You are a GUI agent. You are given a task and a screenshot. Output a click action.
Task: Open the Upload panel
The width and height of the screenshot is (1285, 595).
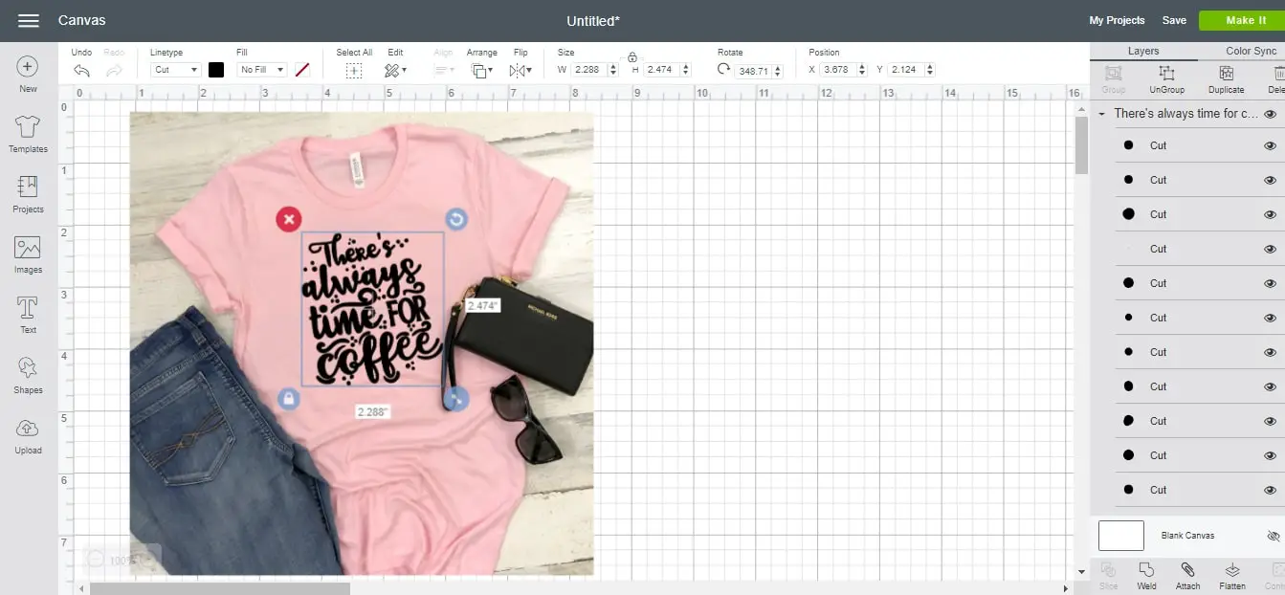pyautogui.click(x=28, y=435)
